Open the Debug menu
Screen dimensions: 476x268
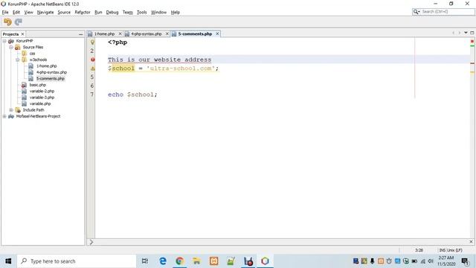click(112, 12)
